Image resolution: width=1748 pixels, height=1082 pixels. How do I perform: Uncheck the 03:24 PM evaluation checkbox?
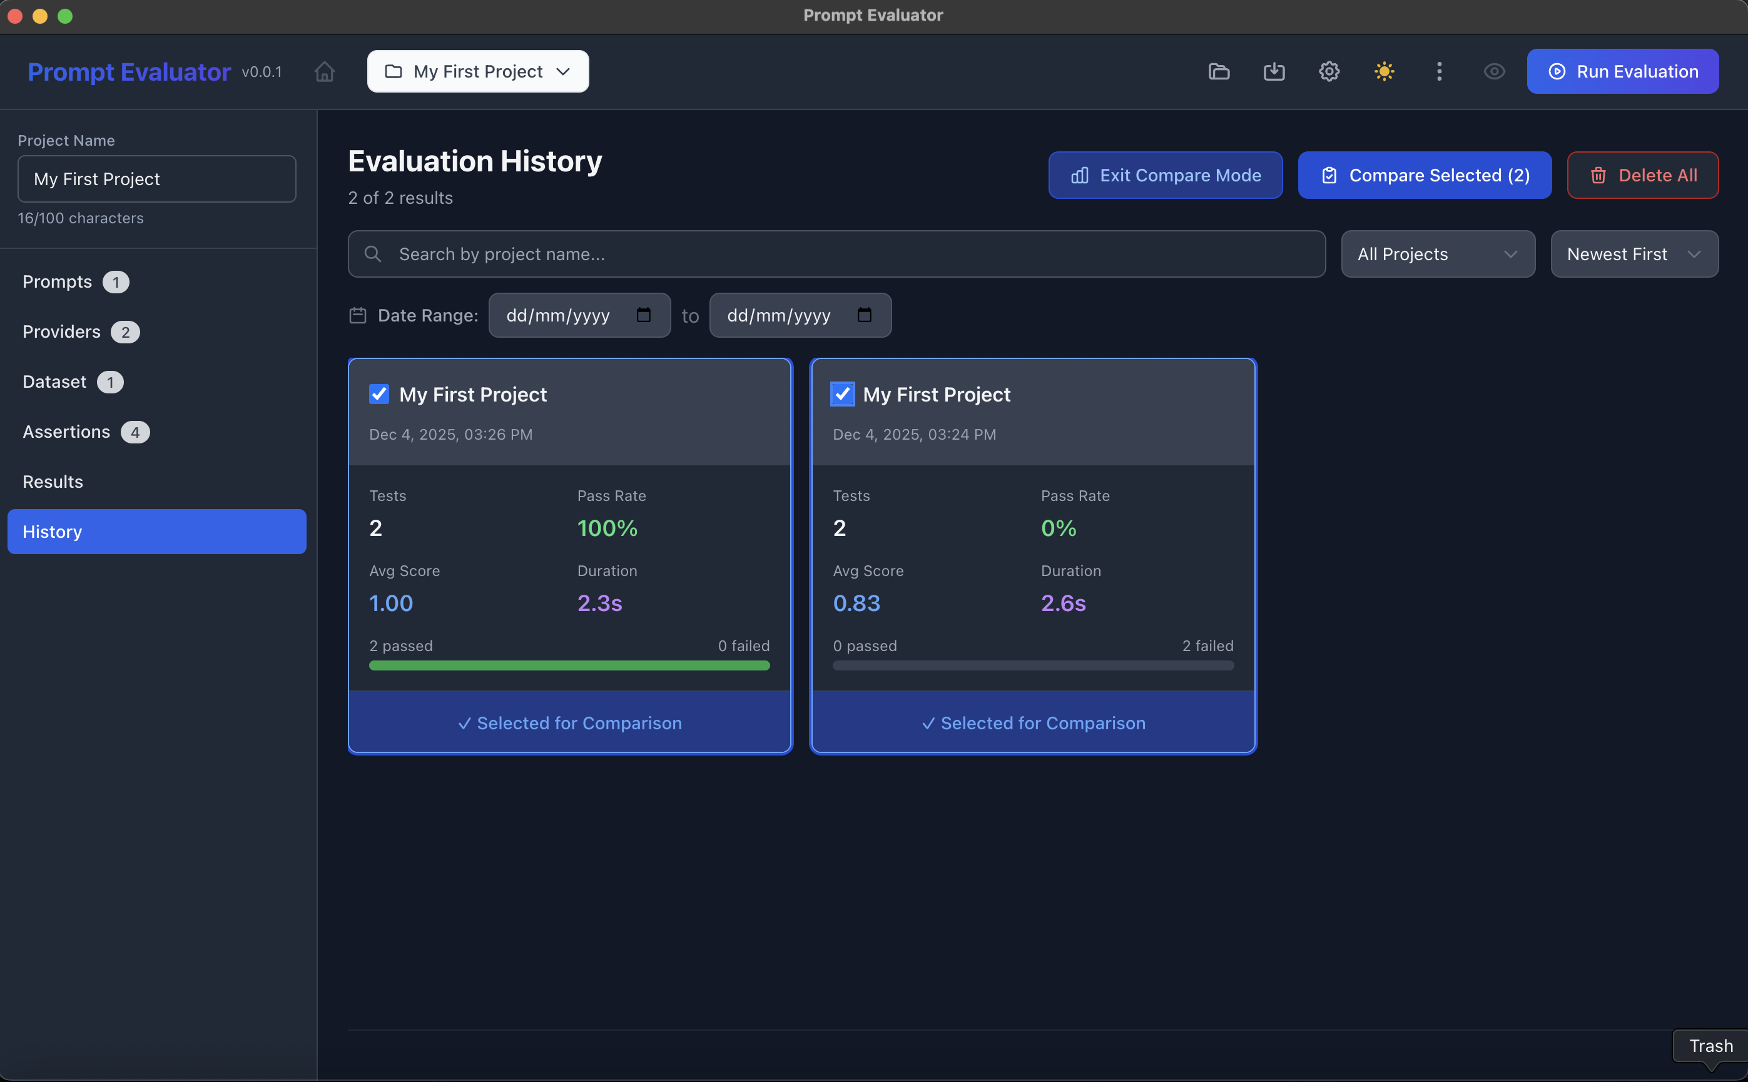point(842,394)
